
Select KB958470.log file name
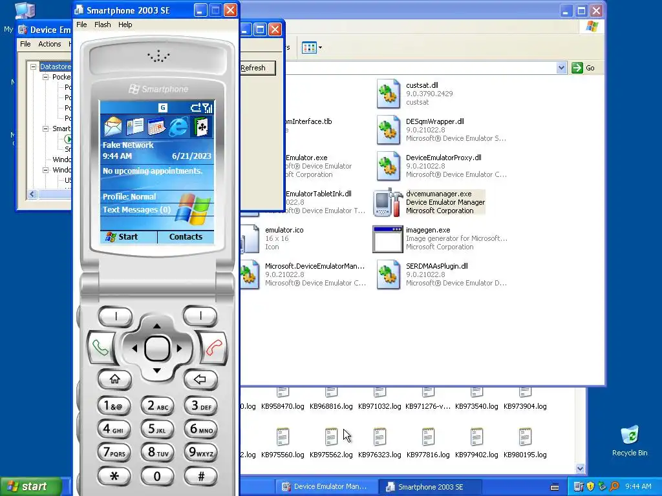click(x=283, y=406)
